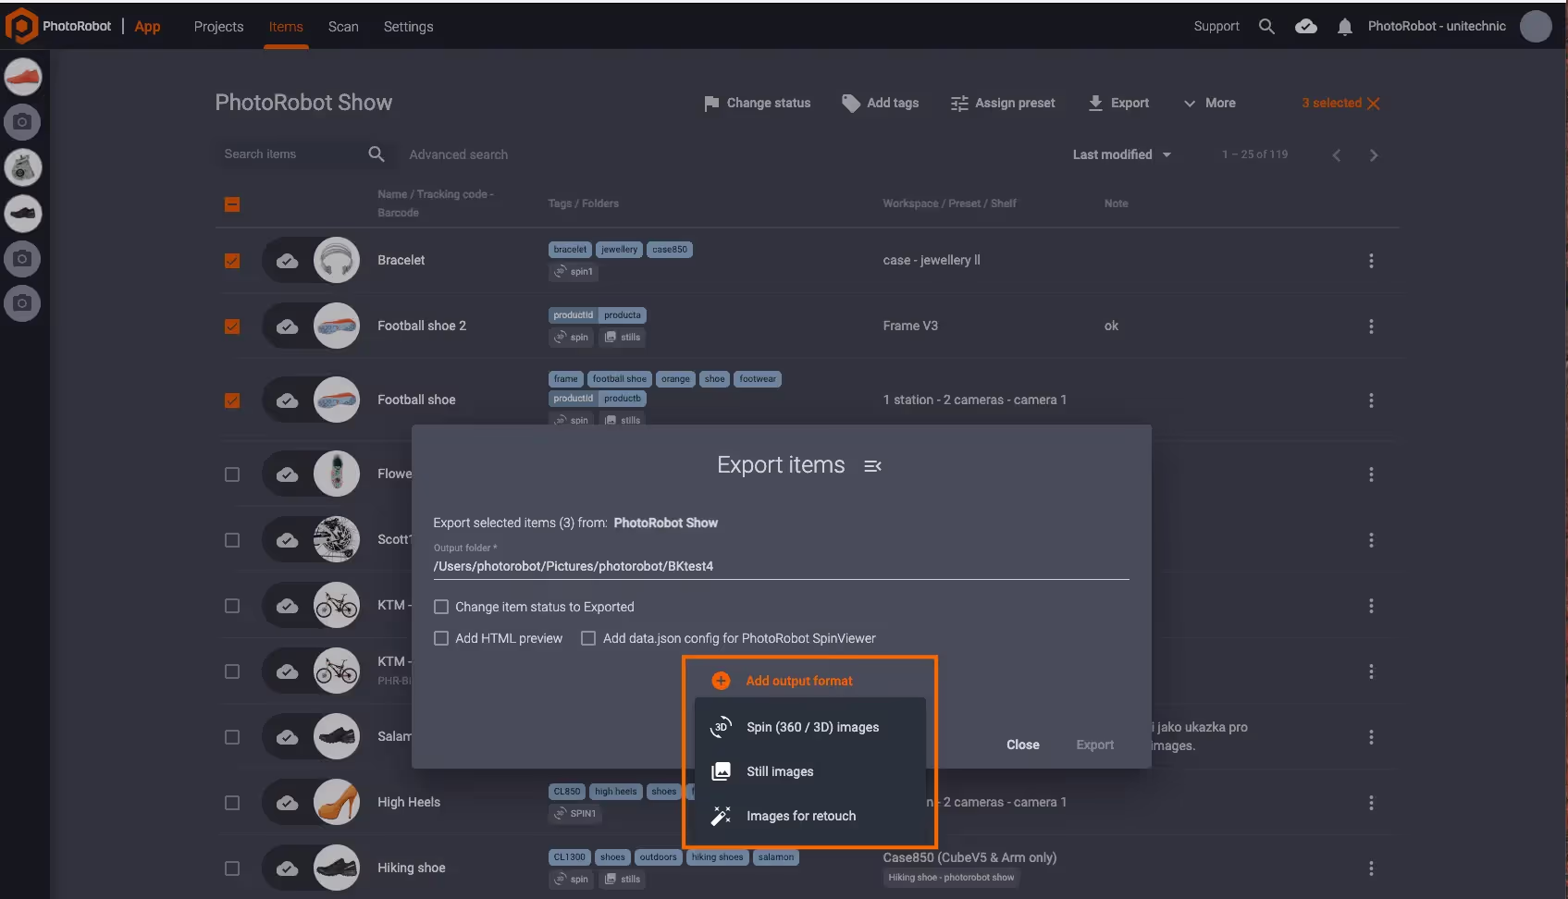1568x899 pixels.
Task: Click the first camera icon in left sidebar
Action: (23, 122)
